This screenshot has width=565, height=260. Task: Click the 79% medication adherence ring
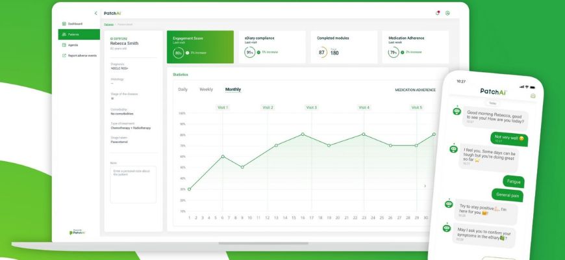coord(394,52)
